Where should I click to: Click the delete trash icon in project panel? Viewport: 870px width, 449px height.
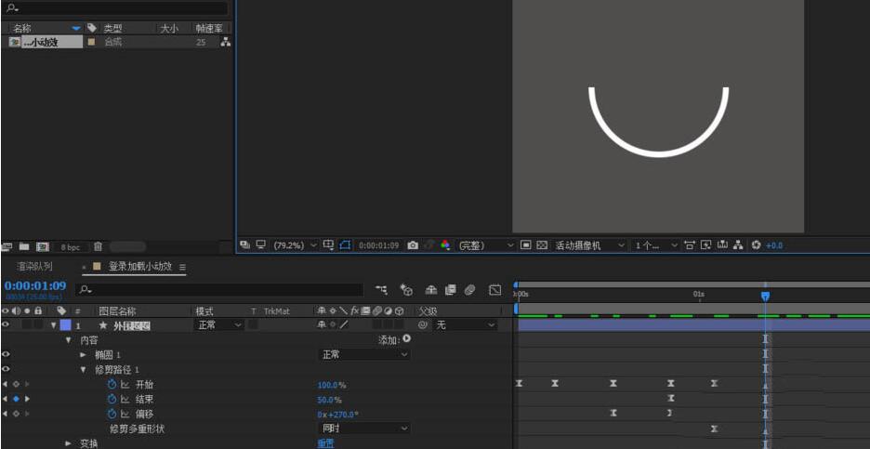coord(99,246)
